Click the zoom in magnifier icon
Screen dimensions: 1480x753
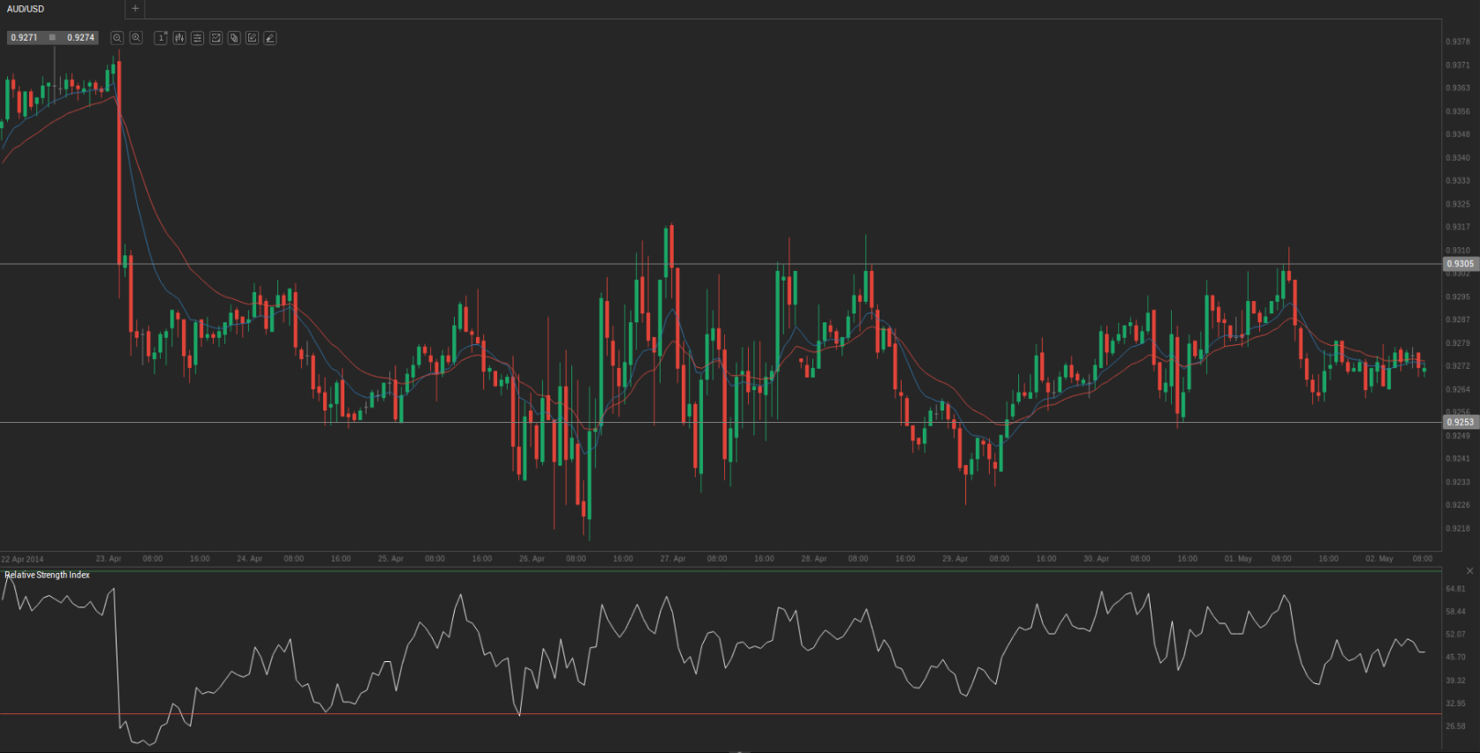click(136, 38)
